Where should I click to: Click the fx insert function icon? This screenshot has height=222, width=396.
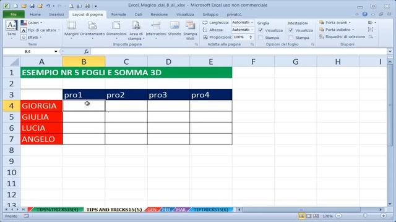pyautogui.click(x=86, y=52)
